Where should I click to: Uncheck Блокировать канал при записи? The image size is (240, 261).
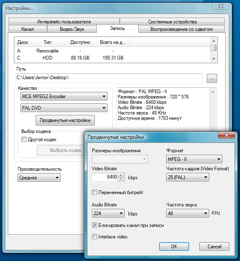pos(94,225)
